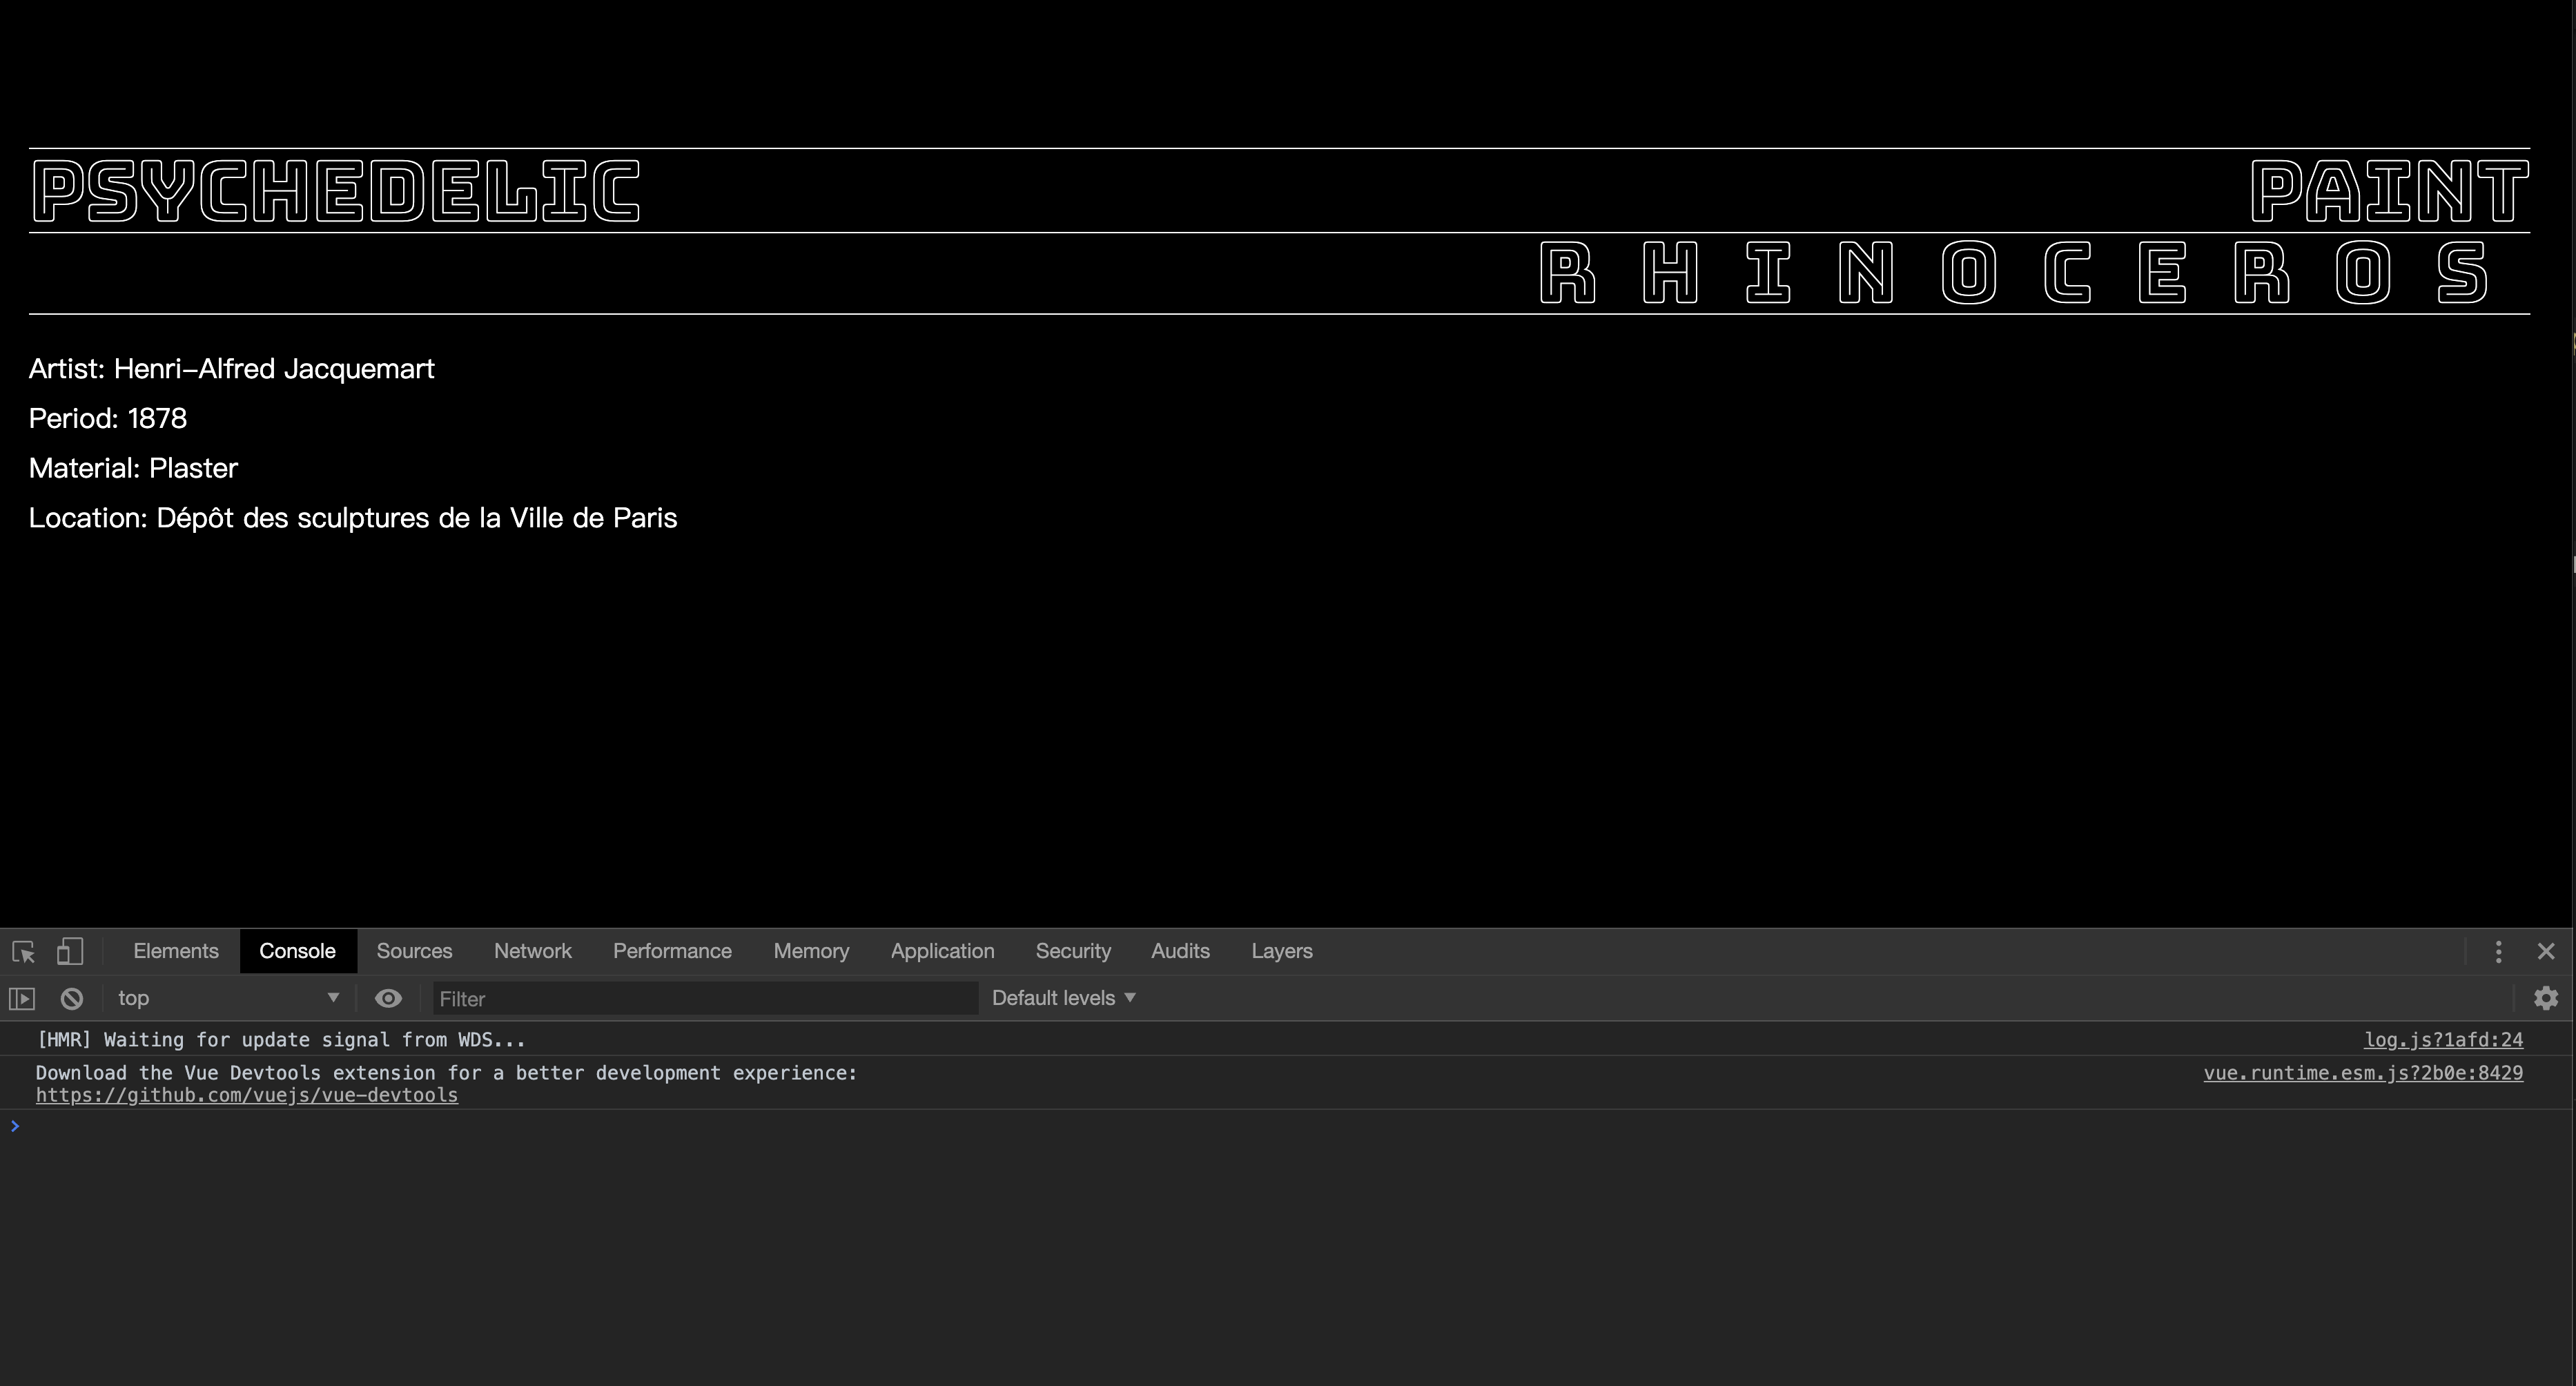
Task: Clear console with the ban icon
Action: click(71, 998)
